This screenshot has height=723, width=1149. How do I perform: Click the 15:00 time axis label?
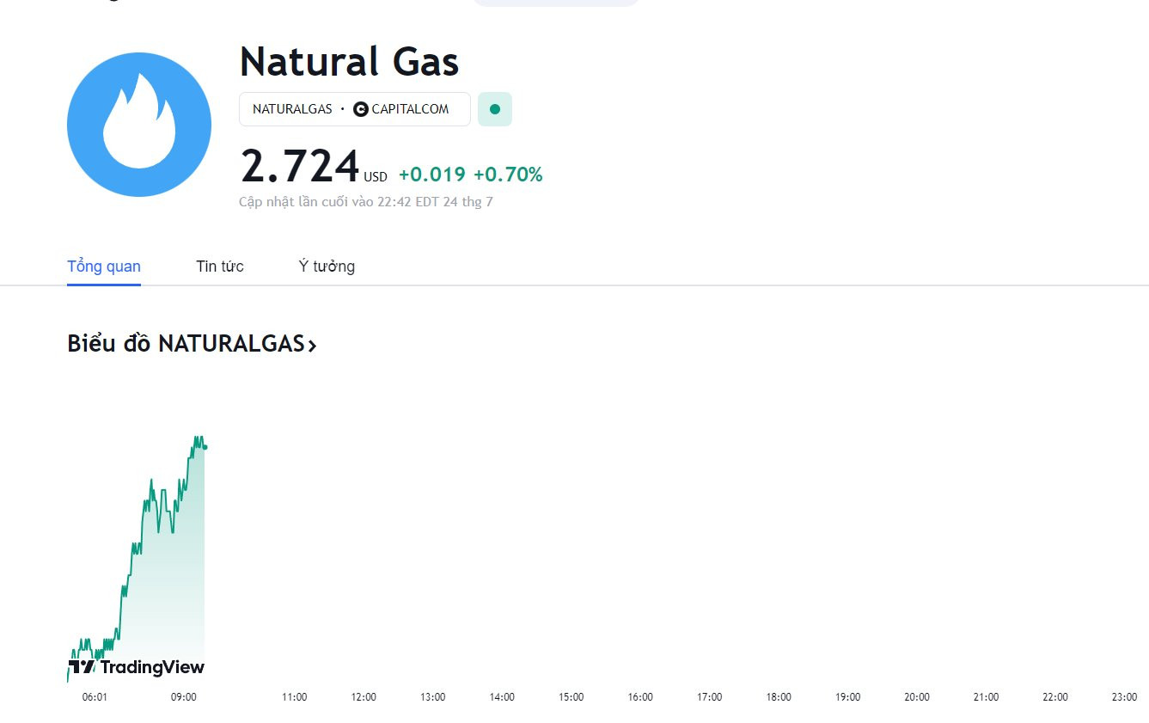click(x=571, y=697)
